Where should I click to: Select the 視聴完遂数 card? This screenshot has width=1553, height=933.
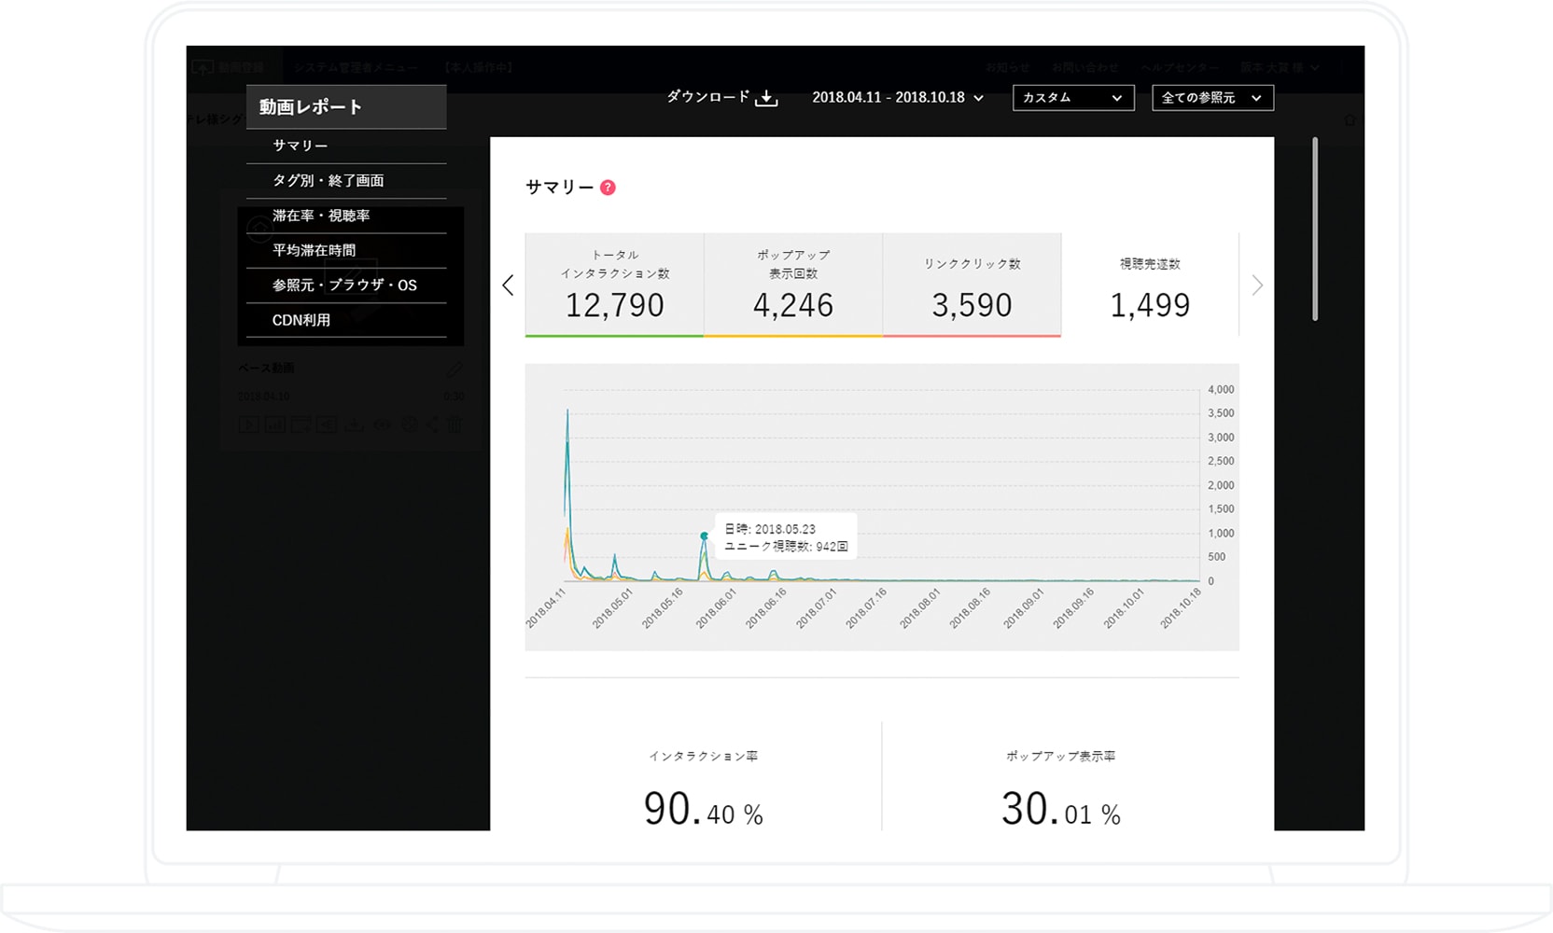[1150, 285]
